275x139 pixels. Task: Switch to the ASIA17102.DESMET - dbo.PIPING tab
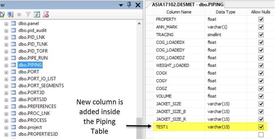coord(187,4)
